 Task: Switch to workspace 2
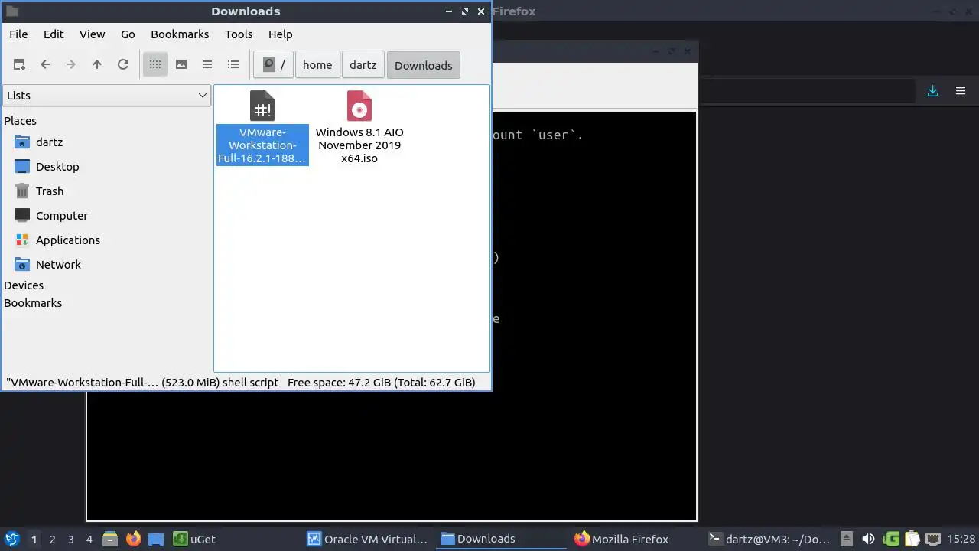point(53,540)
